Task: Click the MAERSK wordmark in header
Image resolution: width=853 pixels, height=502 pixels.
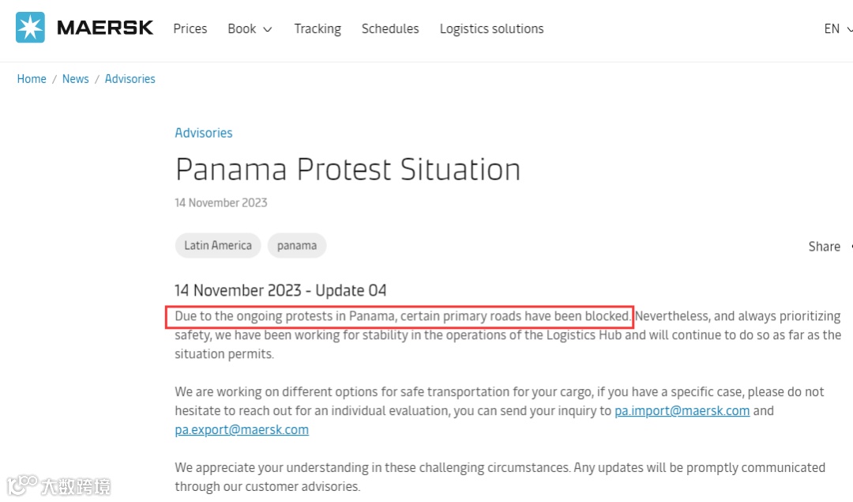Action: click(x=105, y=28)
